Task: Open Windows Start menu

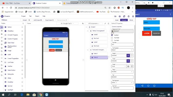Action: point(3,95)
